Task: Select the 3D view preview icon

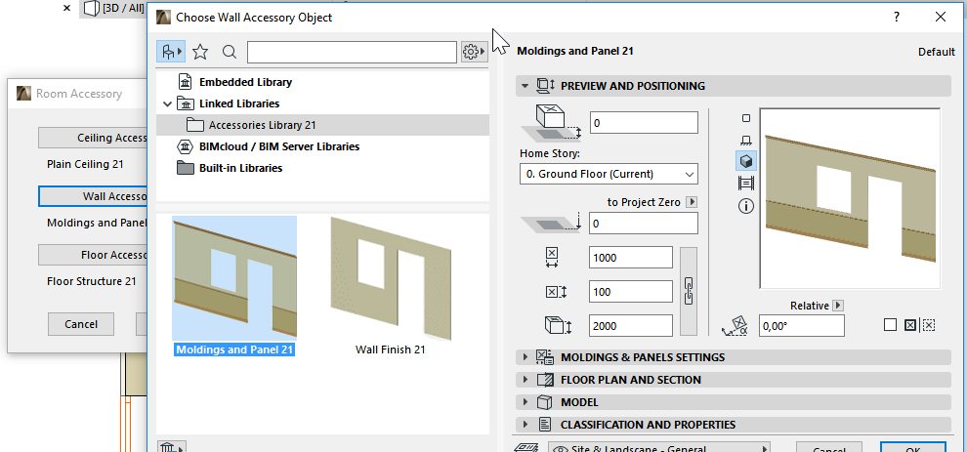Action: pyautogui.click(x=747, y=160)
